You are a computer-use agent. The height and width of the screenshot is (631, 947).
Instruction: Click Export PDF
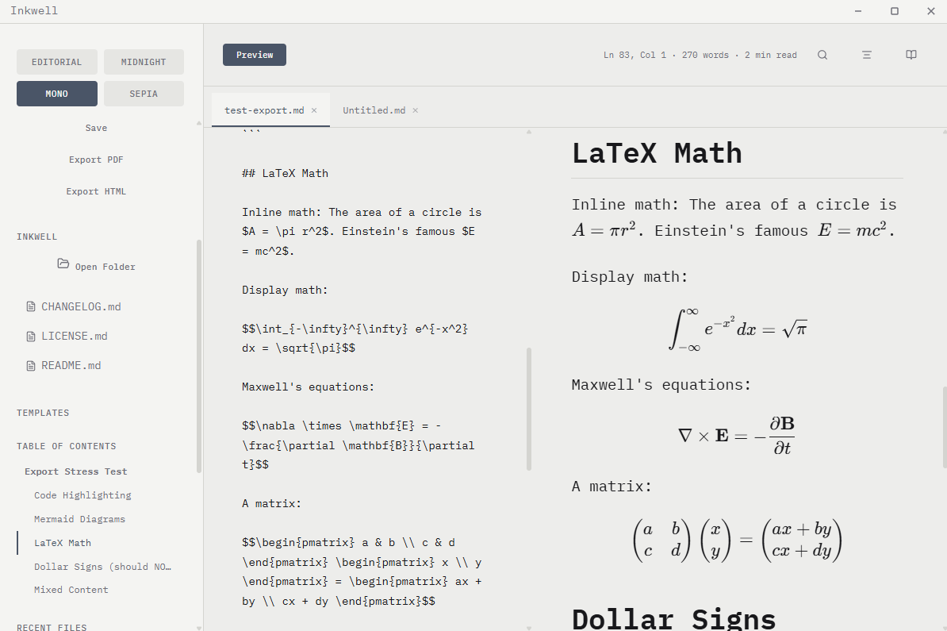coord(96,160)
